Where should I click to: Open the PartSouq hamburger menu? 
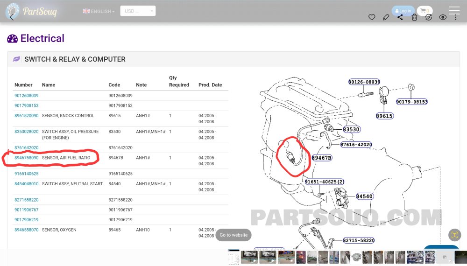pyautogui.click(x=454, y=10)
